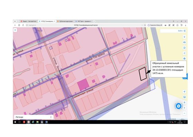Click the topmost layers map tool button
Image resolution: width=193 pixels, height=137 pixels.
pyautogui.click(x=184, y=37)
